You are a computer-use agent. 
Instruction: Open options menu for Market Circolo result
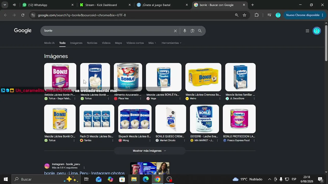(x=185, y=141)
